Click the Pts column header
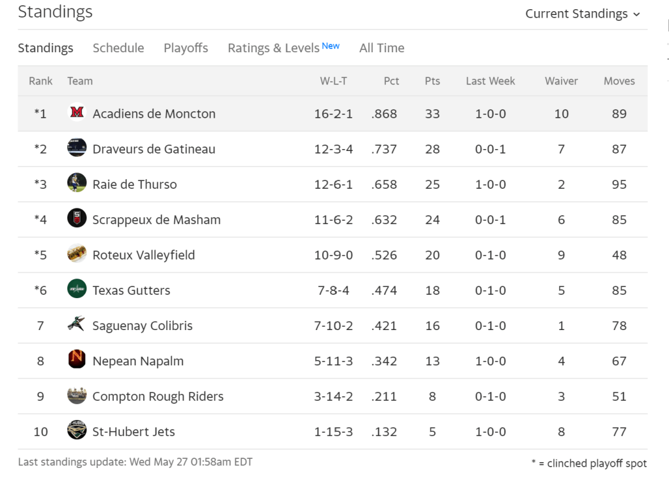 pos(432,81)
